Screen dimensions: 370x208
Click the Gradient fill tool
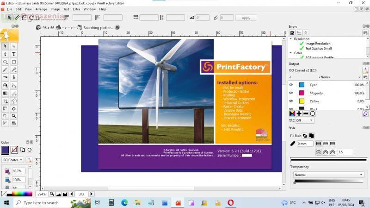pos(5,93)
